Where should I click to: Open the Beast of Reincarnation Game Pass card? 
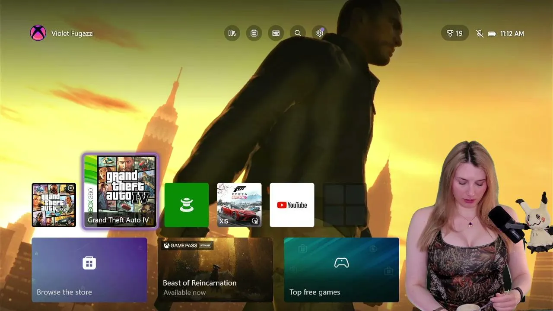(x=215, y=270)
